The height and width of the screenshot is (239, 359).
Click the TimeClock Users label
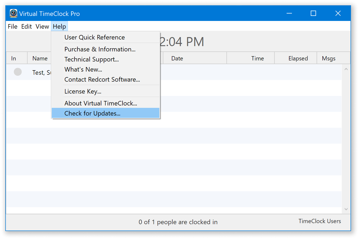click(320, 221)
